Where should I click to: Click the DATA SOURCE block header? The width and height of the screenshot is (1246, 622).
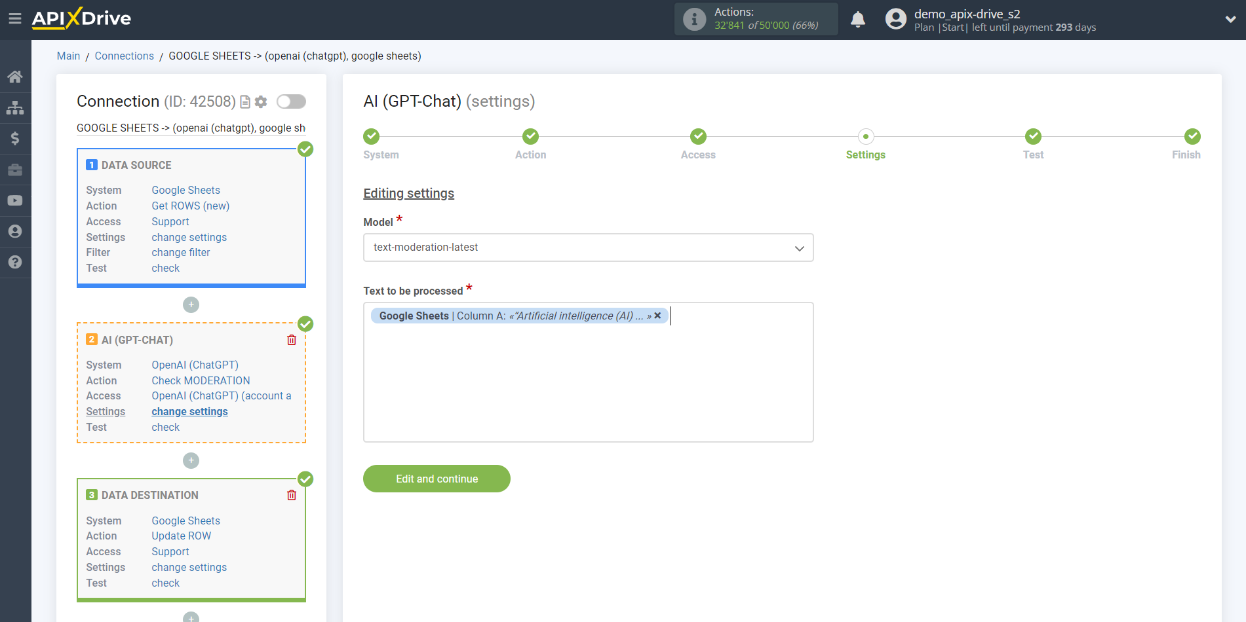(x=136, y=165)
